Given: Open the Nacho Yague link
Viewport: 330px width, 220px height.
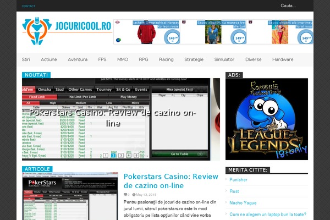Looking at the screenshot, I should click(x=243, y=203).
